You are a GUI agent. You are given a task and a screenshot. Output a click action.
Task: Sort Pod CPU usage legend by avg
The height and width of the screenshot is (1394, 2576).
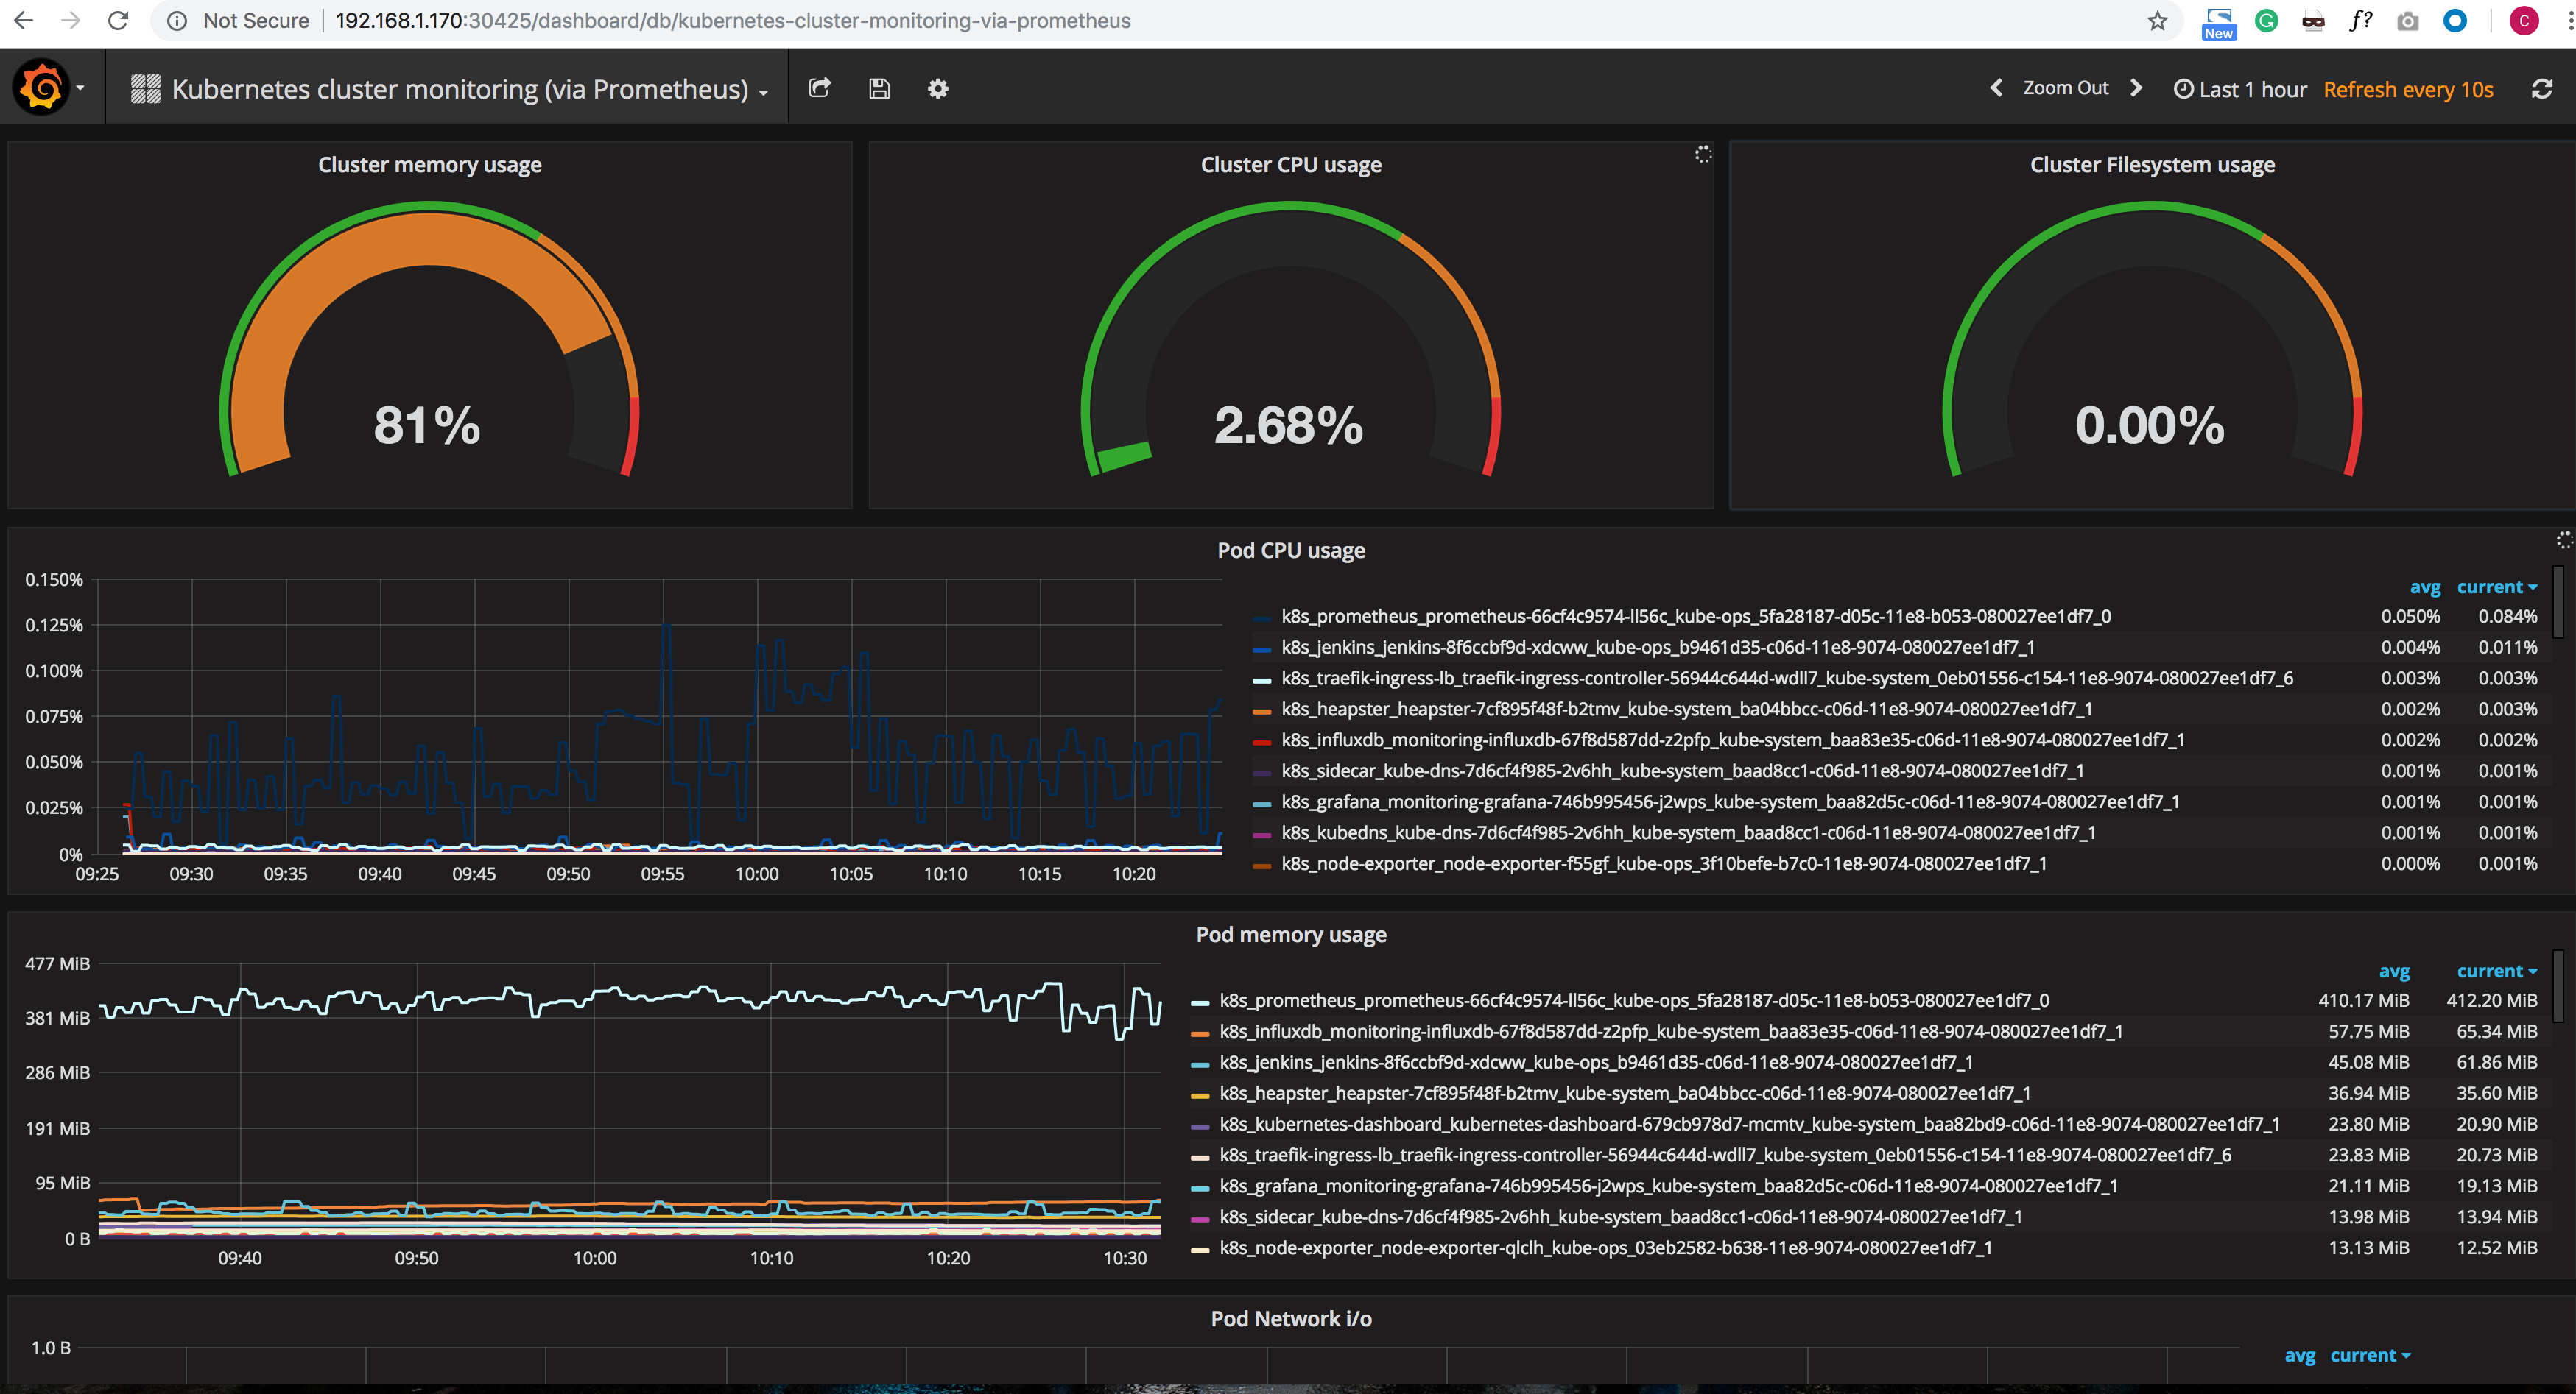pyautogui.click(x=2424, y=587)
